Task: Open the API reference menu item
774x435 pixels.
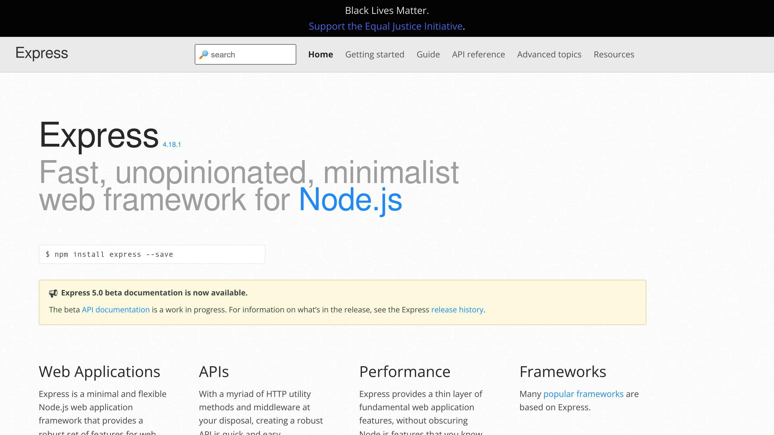Action: tap(478, 54)
